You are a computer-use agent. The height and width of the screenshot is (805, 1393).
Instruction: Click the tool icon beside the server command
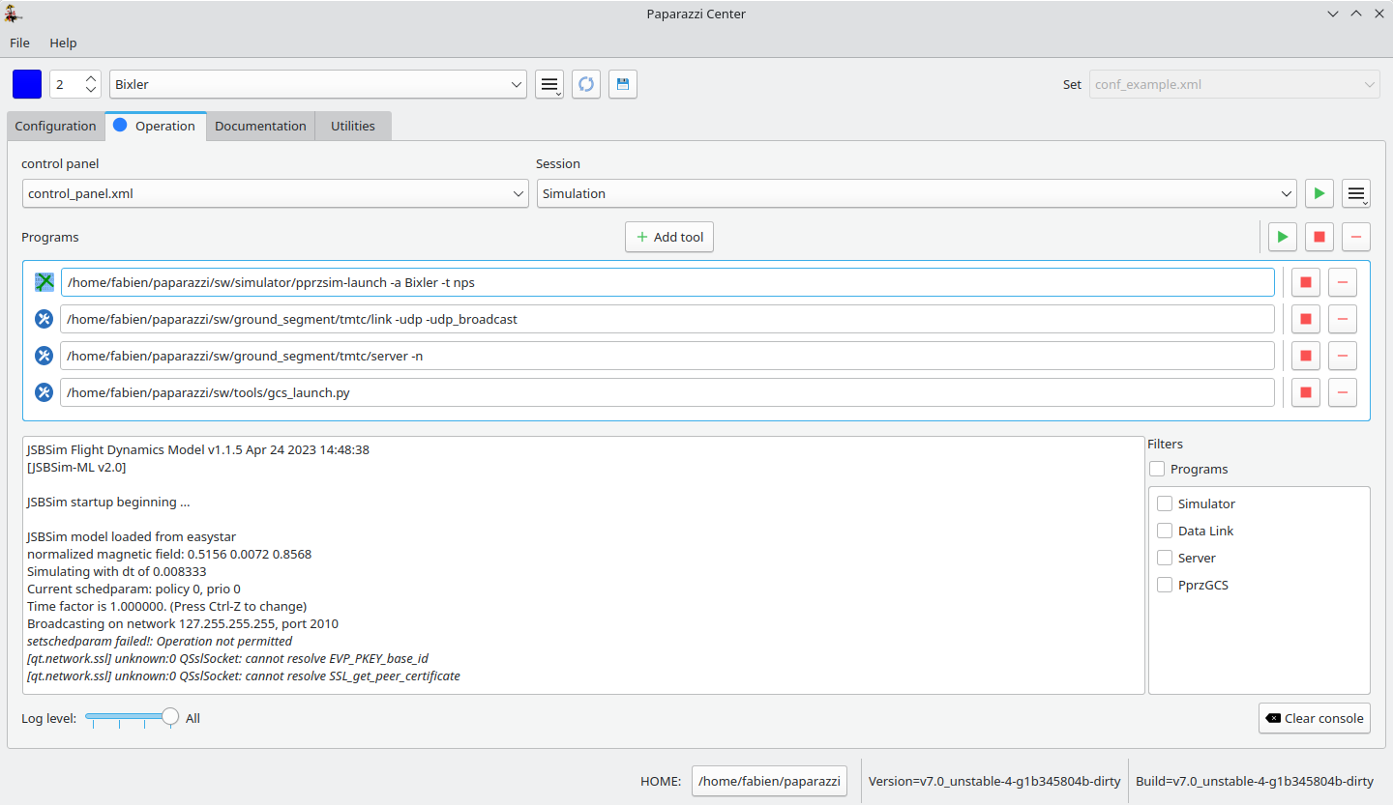(44, 356)
